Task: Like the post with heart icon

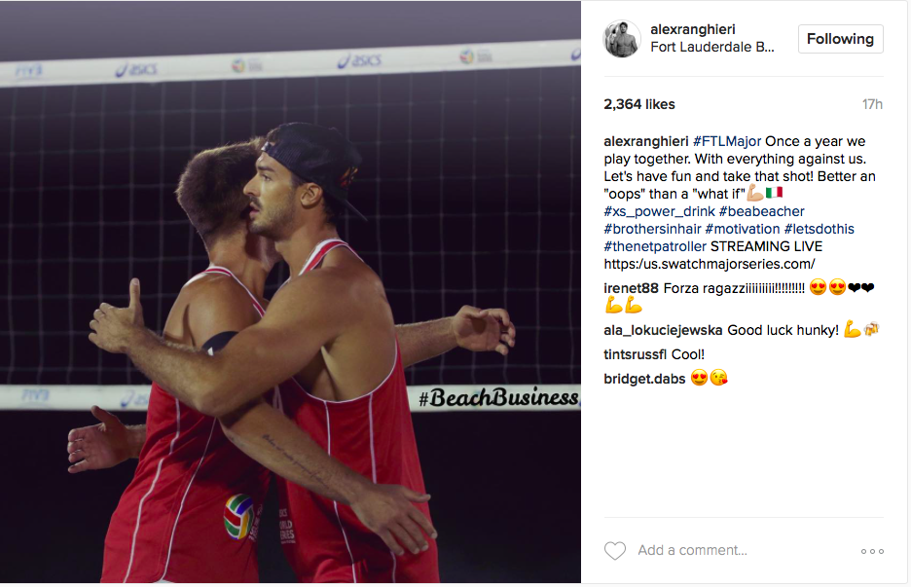Action: [615, 550]
